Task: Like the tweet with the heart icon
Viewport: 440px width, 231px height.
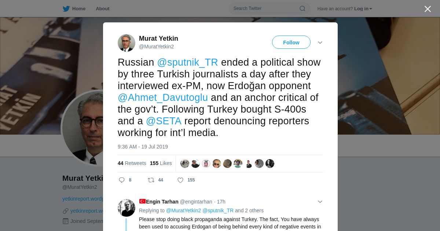Action: point(180,180)
